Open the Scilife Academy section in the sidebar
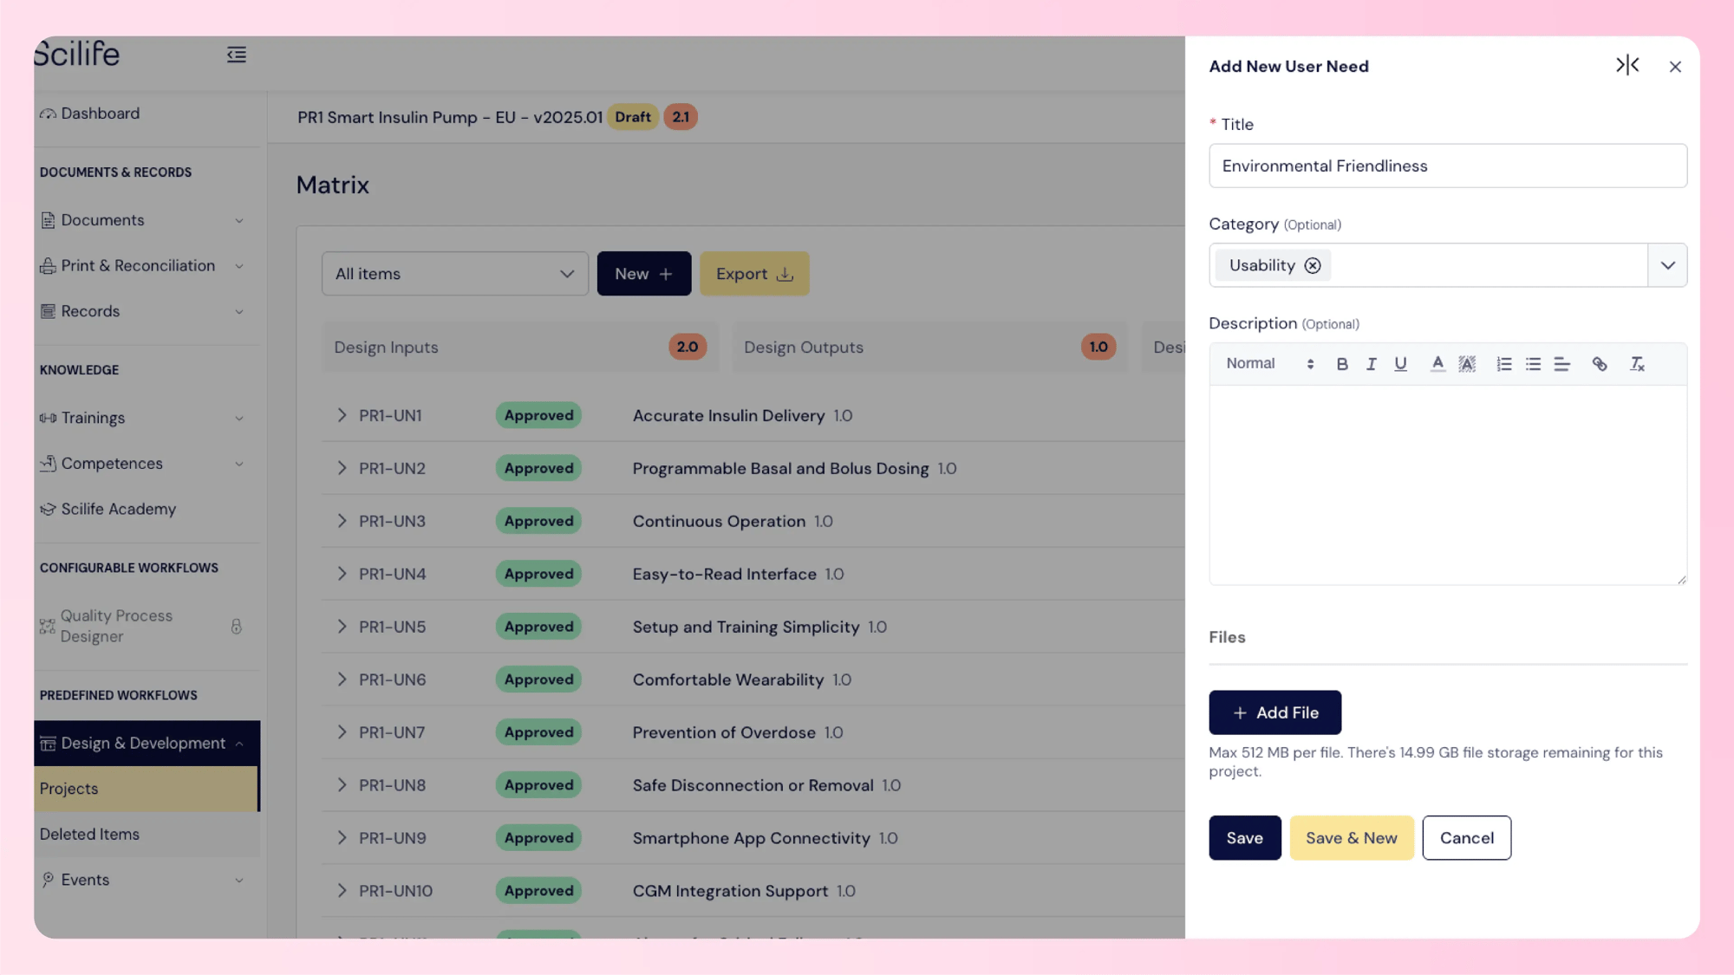Image resolution: width=1734 pixels, height=975 pixels. (119, 509)
